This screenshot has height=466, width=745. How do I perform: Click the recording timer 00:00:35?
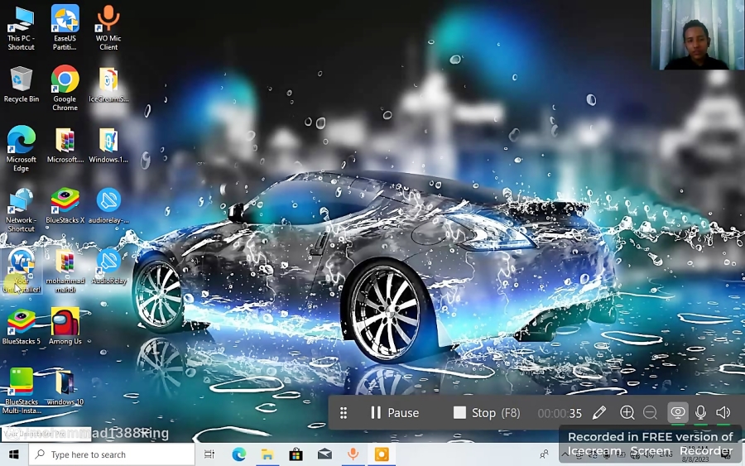pyautogui.click(x=560, y=413)
